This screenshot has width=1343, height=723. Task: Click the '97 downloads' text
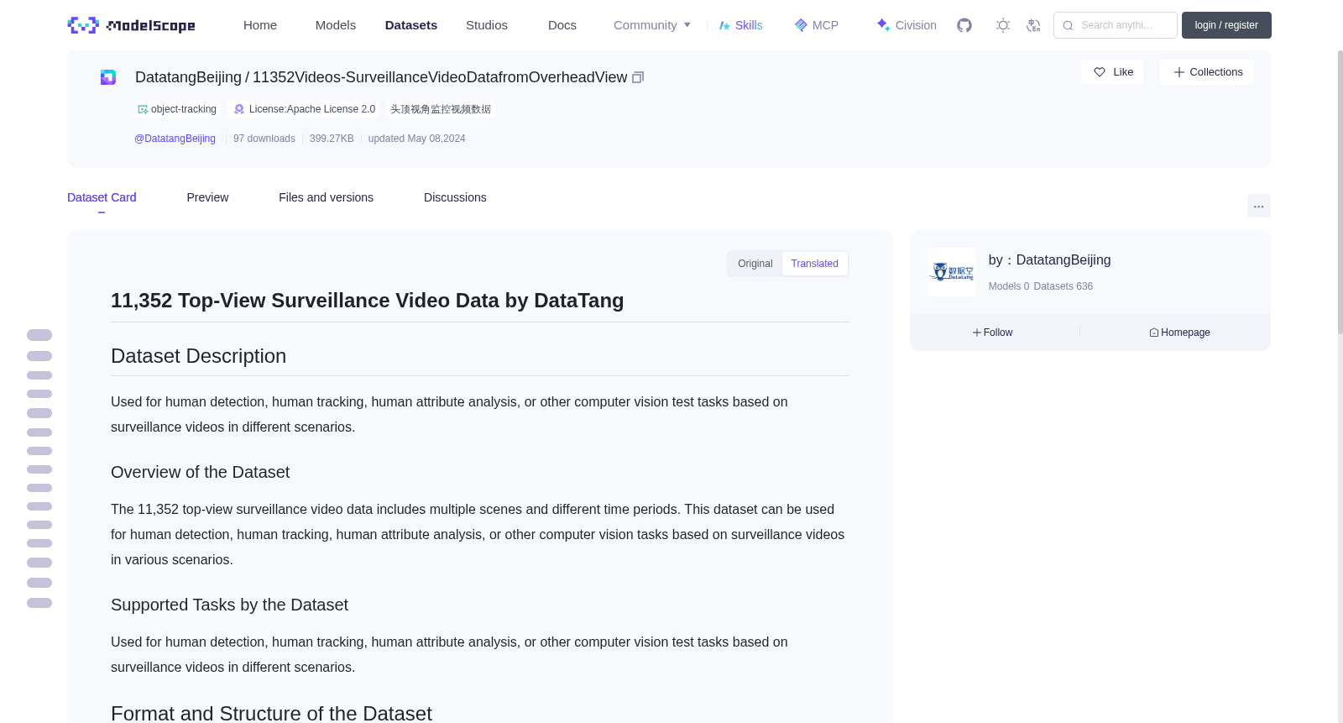(264, 139)
